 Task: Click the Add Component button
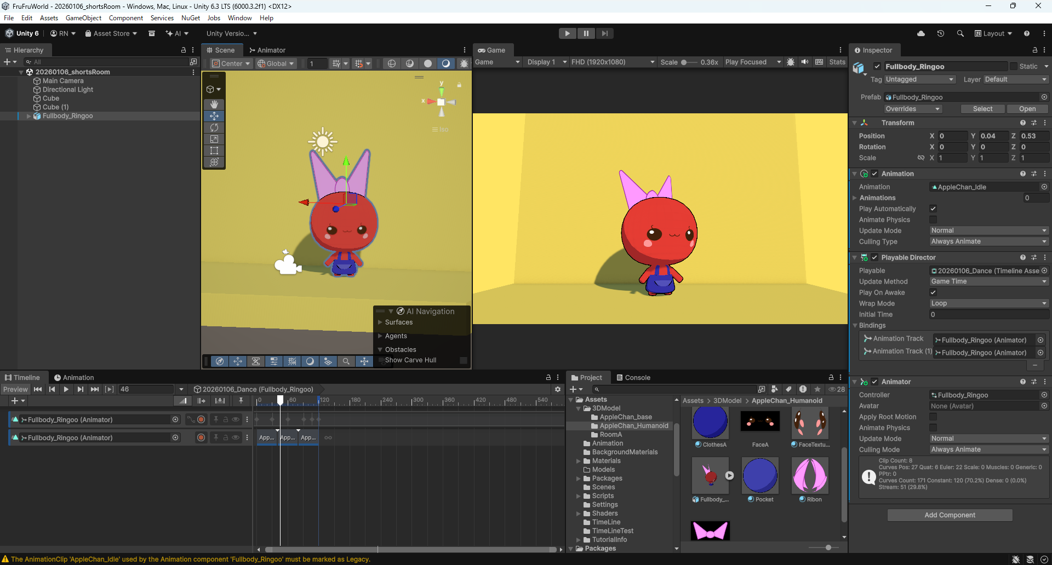pyautogui.click(x=950, y=515)
